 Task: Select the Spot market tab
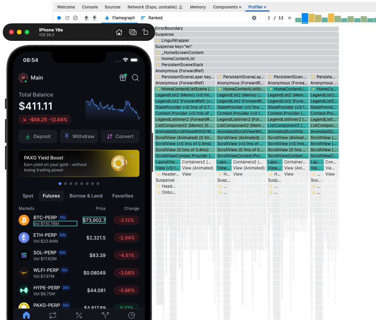(x=28, y=196)
